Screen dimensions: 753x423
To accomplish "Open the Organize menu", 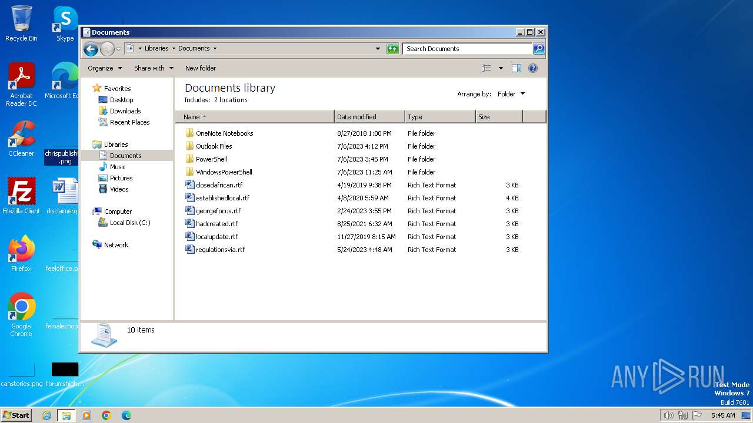I will click(105, 68).
